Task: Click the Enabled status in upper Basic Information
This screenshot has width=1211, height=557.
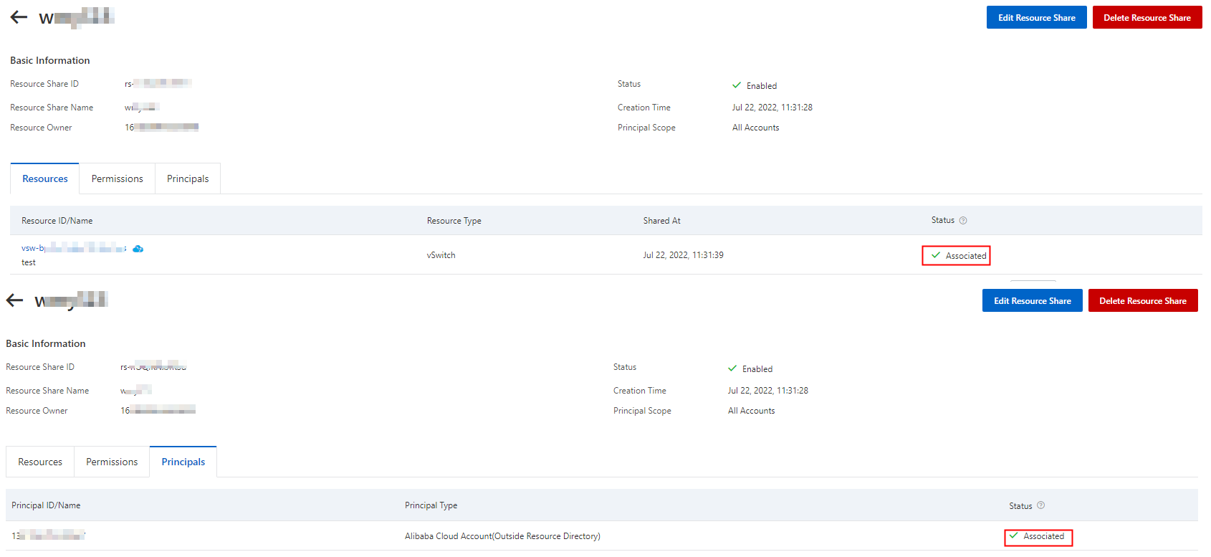Action: pos(755,85)
